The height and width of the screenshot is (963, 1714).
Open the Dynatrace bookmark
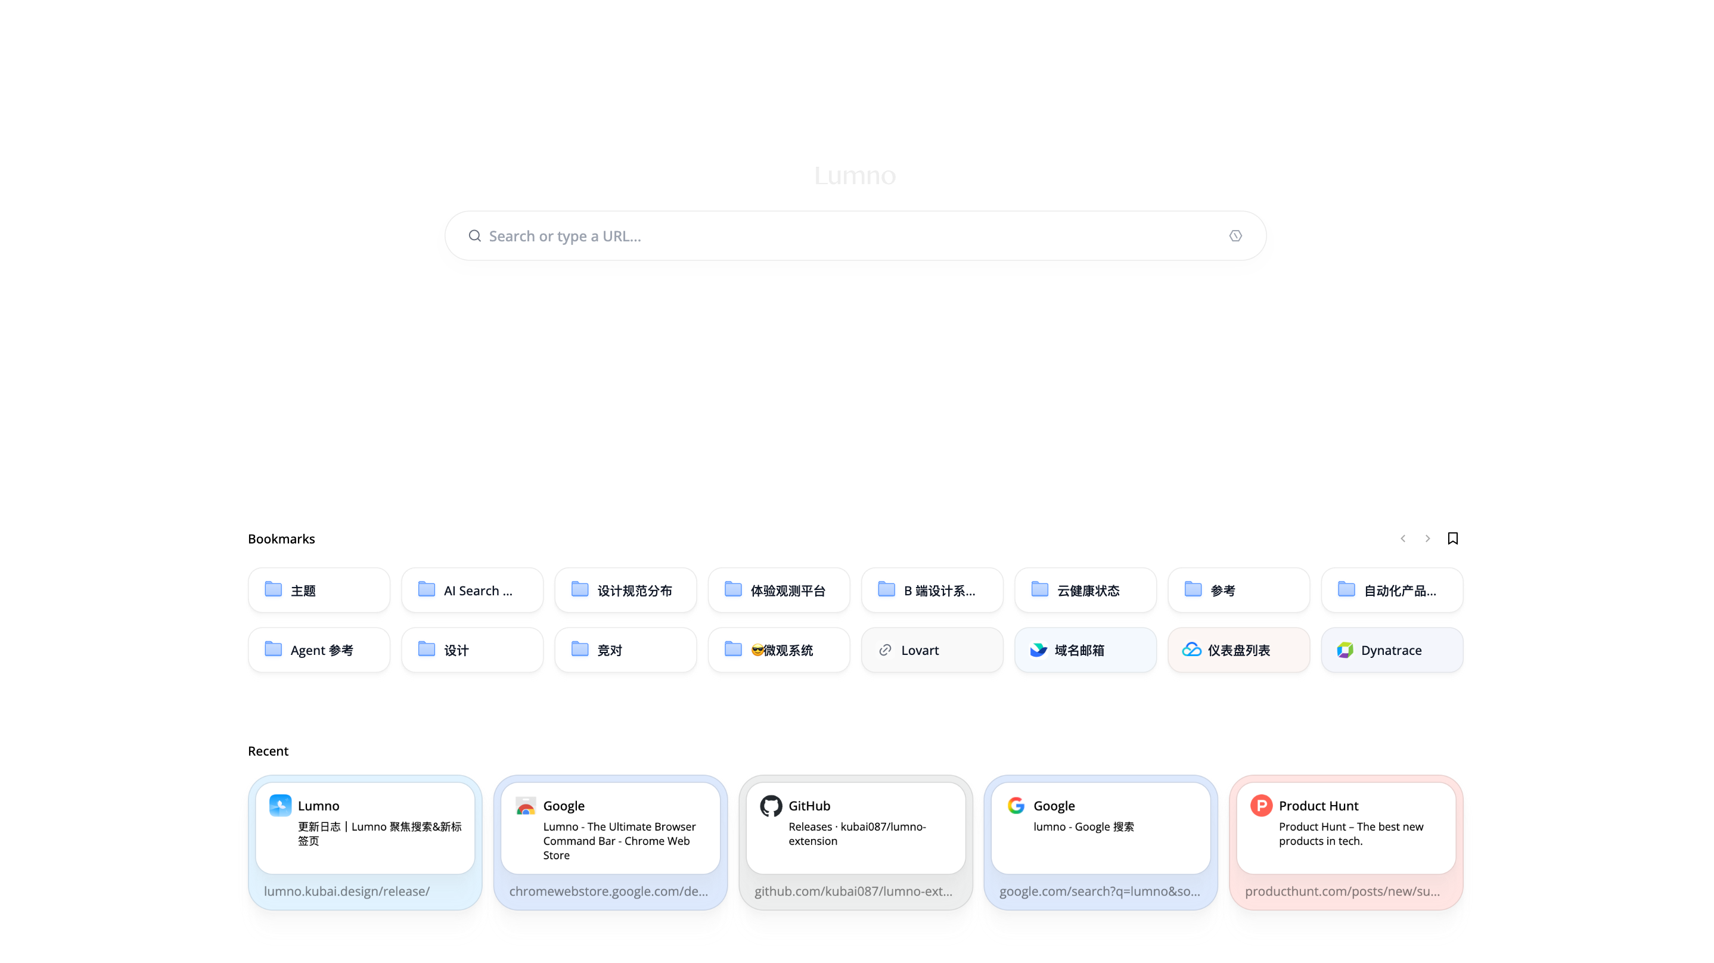[1392, 650]
